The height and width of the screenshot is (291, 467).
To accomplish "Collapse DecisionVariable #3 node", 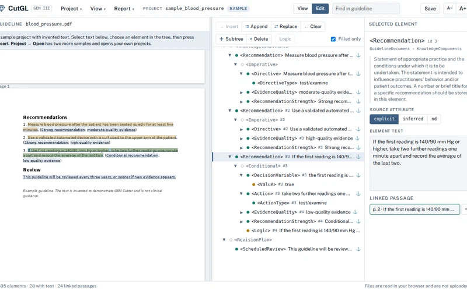I will click(241, 175).
